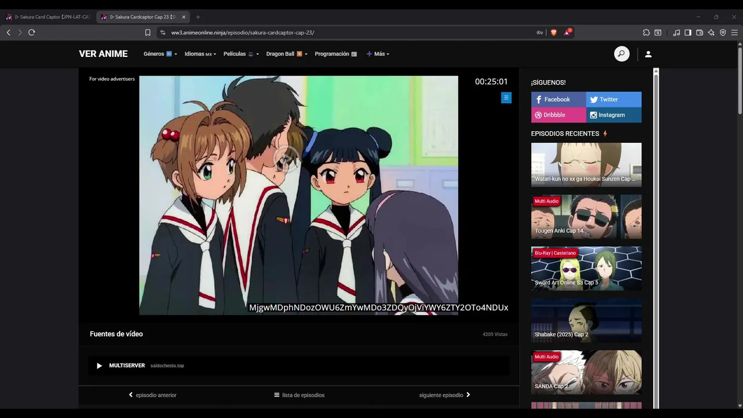Open Tougen Anki Cap 14 thumbnail

click(586, 217)
